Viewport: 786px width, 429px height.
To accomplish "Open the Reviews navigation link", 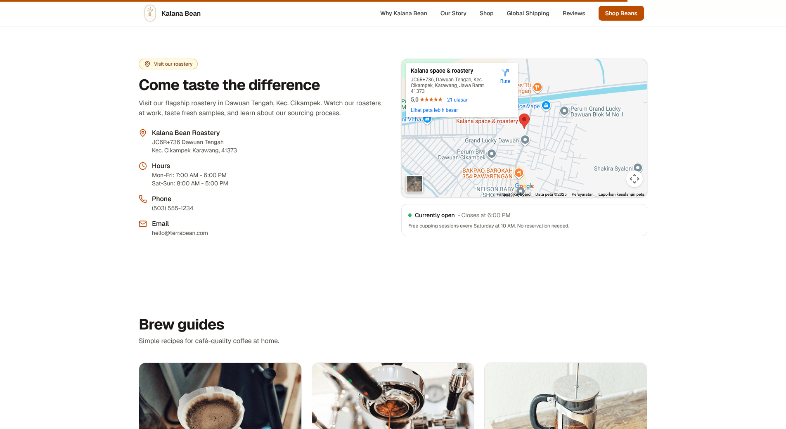I will point(573,13).
